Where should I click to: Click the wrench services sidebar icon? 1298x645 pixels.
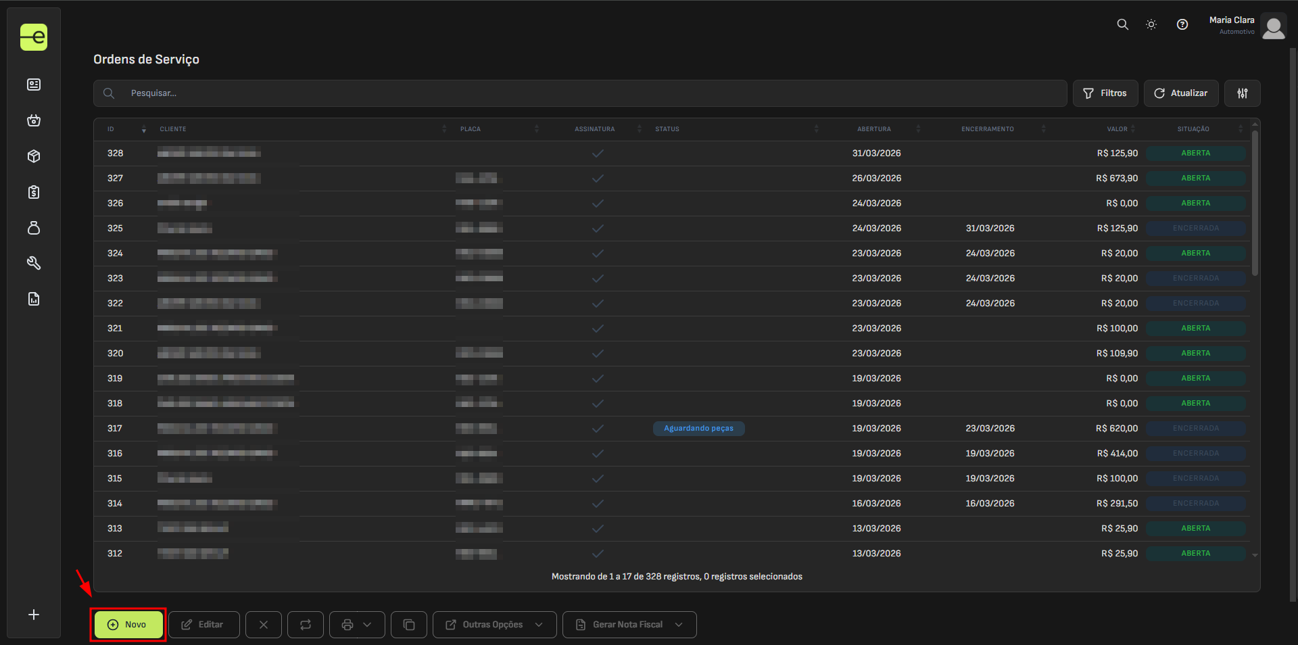34,263
